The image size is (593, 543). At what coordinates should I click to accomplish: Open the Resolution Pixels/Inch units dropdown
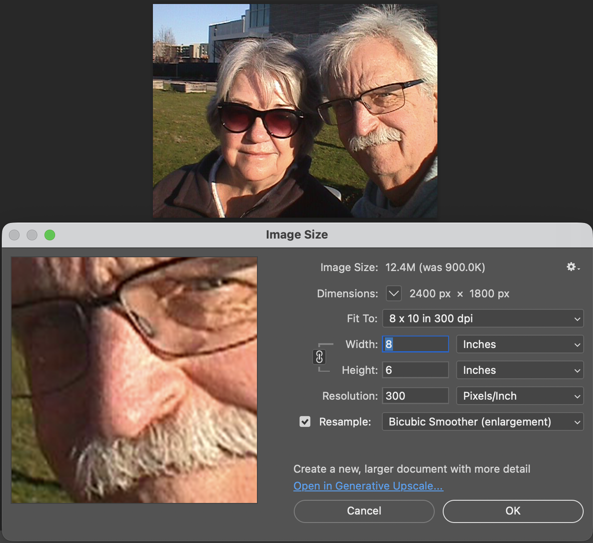520,396
